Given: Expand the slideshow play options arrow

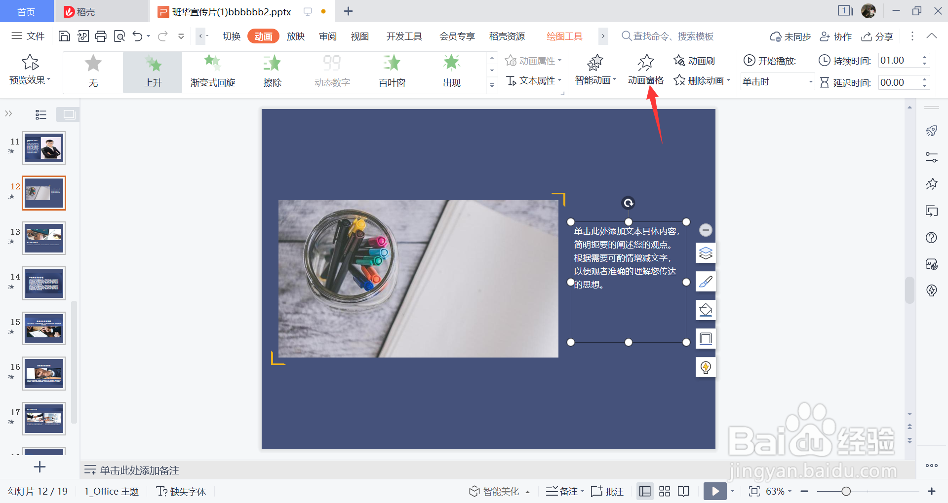Looking at the screenshot, I should tap(732, 491).
